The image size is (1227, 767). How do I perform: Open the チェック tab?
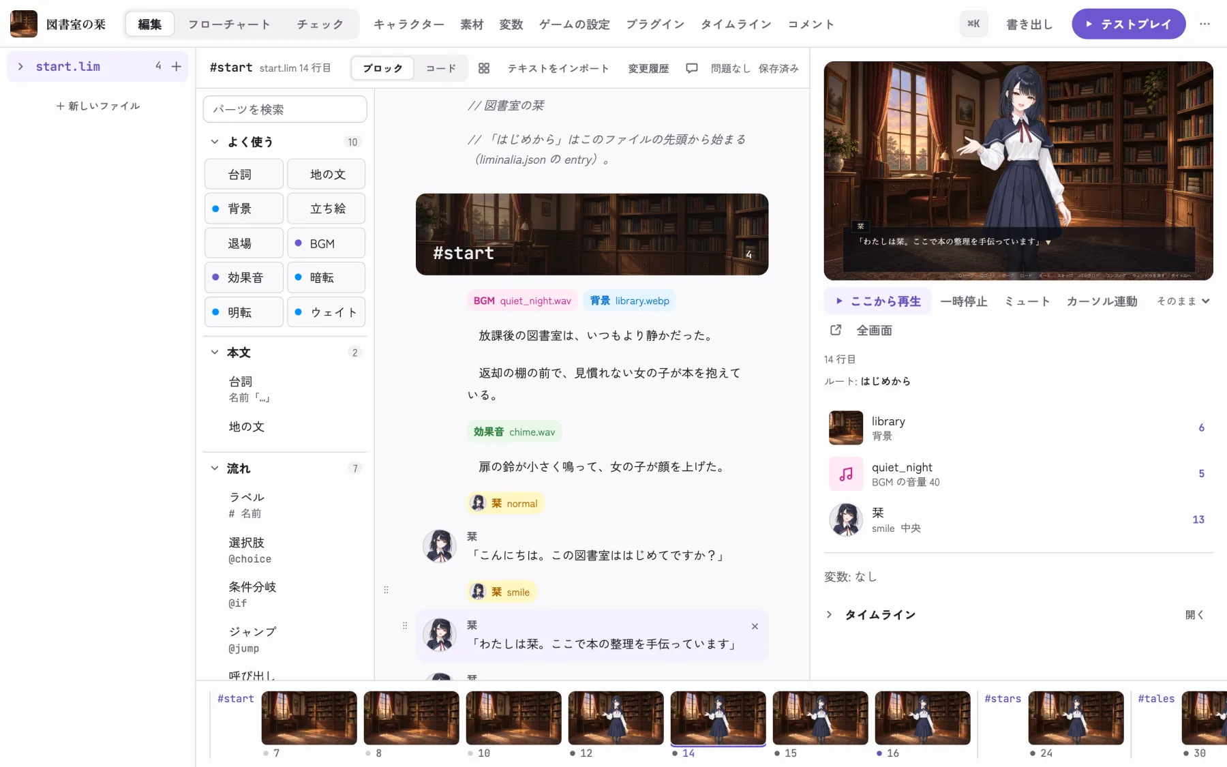pyautogui.click(x=320, y=24)
